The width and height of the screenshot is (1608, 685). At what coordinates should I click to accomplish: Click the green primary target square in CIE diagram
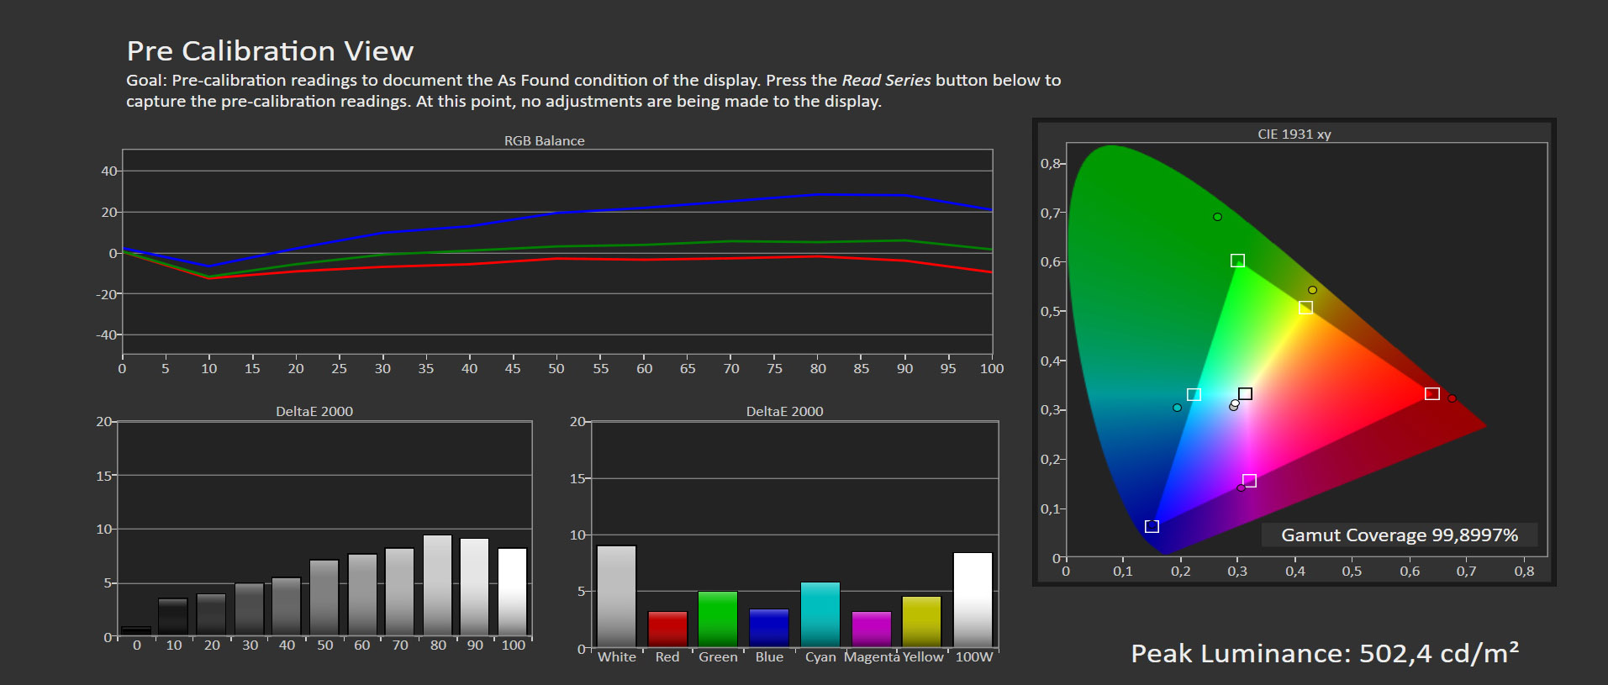(1237, 261)
